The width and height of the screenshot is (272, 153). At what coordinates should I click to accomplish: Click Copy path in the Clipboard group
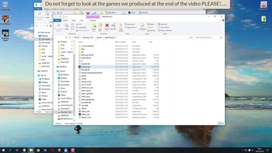tap(81, 27)
